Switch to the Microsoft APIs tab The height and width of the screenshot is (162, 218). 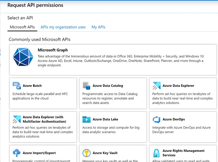click(x=22, y=27)
